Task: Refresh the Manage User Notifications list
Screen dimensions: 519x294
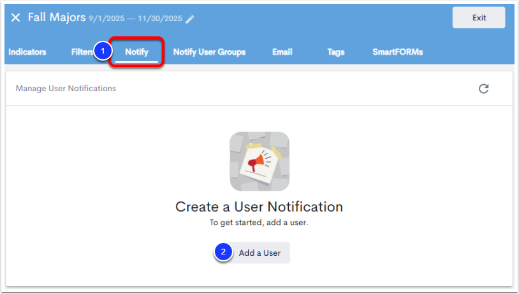Action: 483,89
